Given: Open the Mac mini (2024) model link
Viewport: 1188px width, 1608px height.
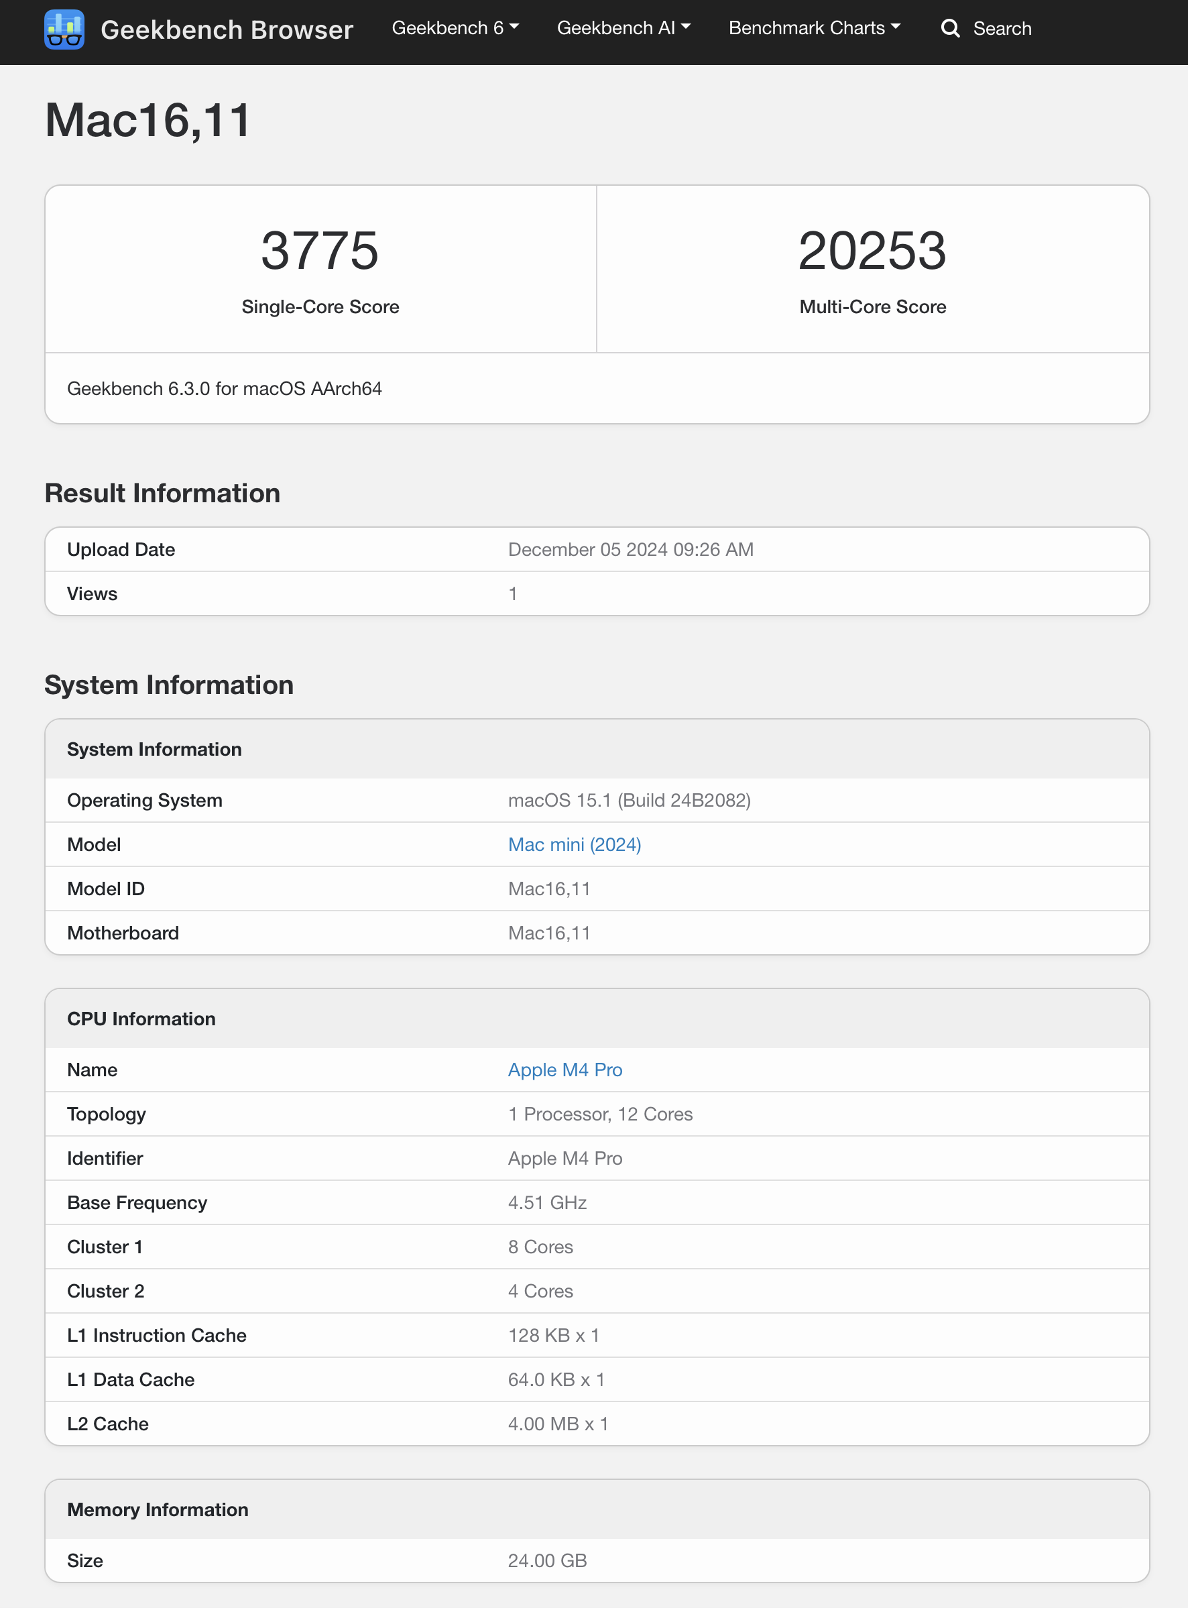Looking at the screenshot, I should pos(575,844).
